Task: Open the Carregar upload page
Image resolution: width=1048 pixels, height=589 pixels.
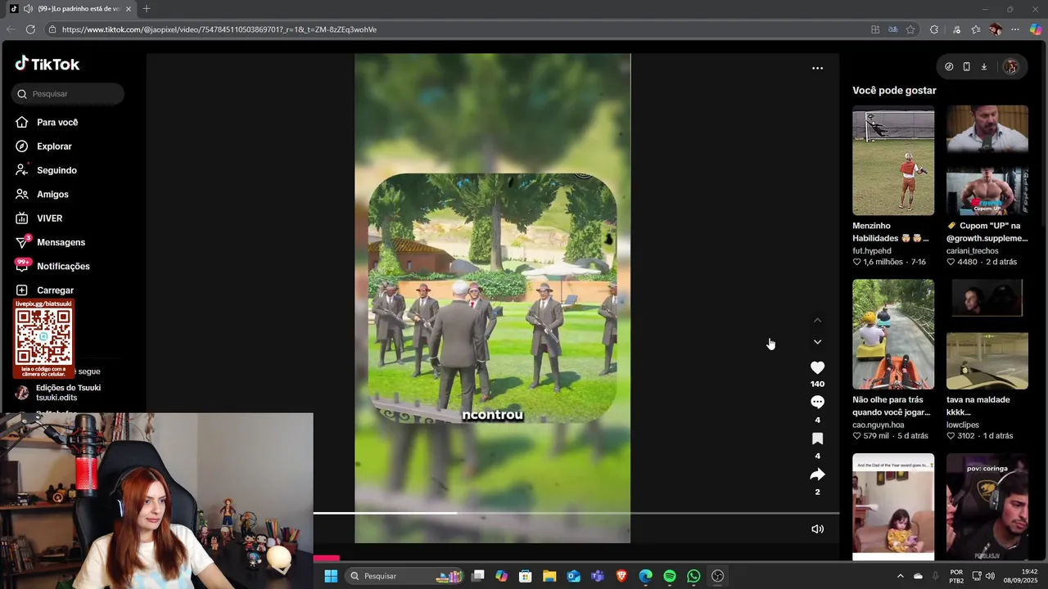Action: point(44,290)
